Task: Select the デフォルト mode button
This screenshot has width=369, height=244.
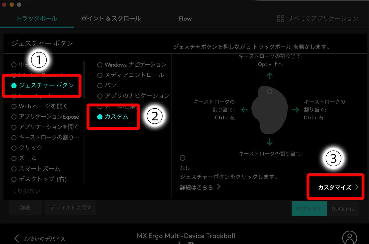Action: tap(309, 209)
